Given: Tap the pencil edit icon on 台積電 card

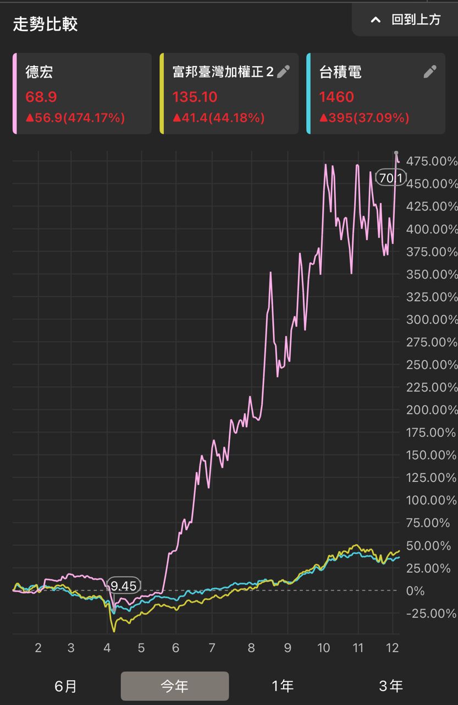Looking at the screenshot, I should (x=430, y=72).
